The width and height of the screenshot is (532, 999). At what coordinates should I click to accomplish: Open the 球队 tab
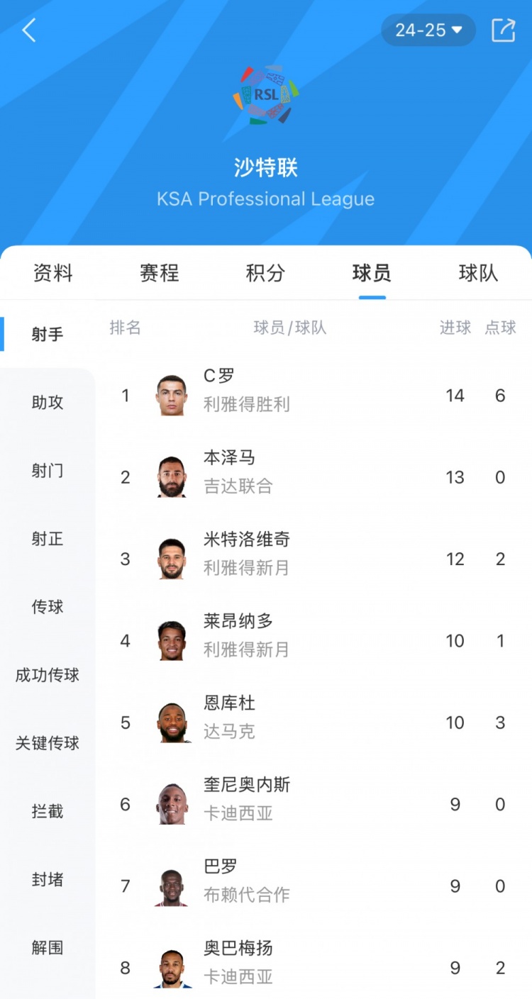pyautogui.click(x=478, y=273)
